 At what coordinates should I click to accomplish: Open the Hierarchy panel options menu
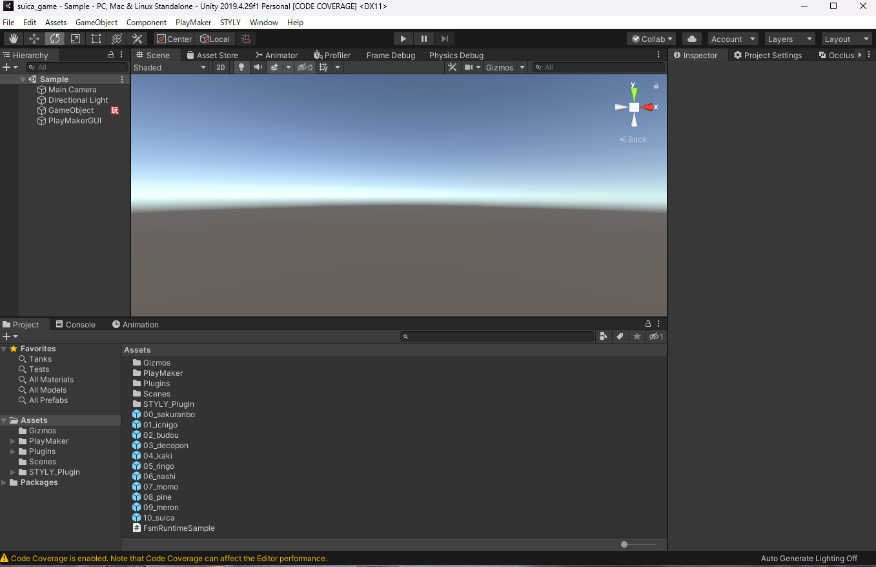(121, 55)
